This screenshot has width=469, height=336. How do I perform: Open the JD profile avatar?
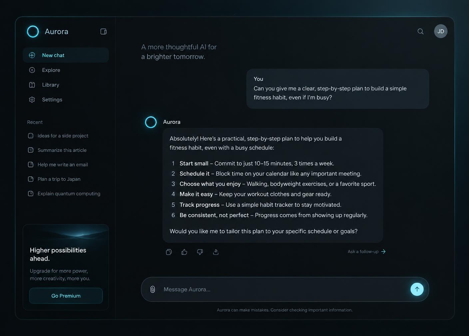coord(441,31)
